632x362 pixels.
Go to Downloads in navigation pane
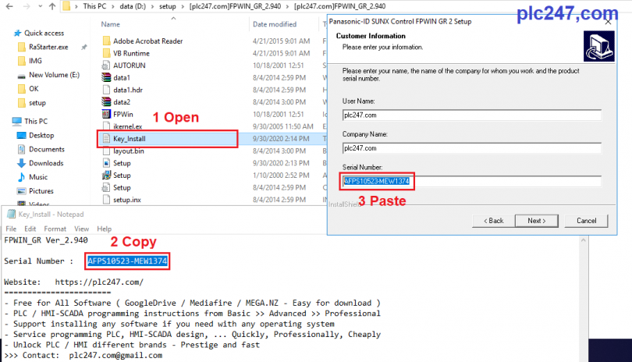[46, 163]
